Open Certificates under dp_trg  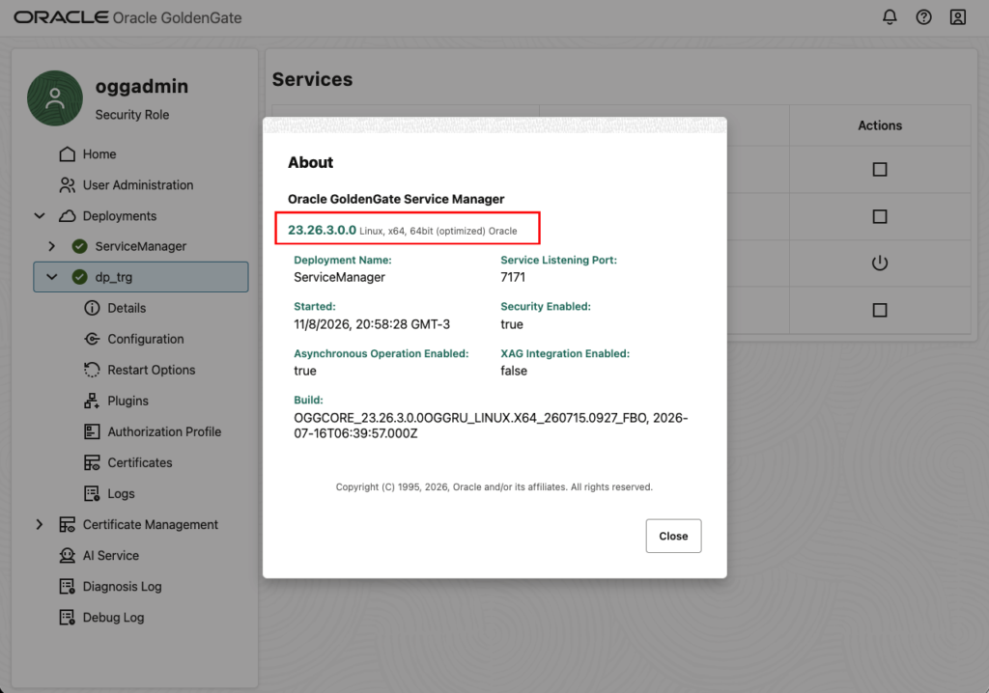click(x=139, y=462)
